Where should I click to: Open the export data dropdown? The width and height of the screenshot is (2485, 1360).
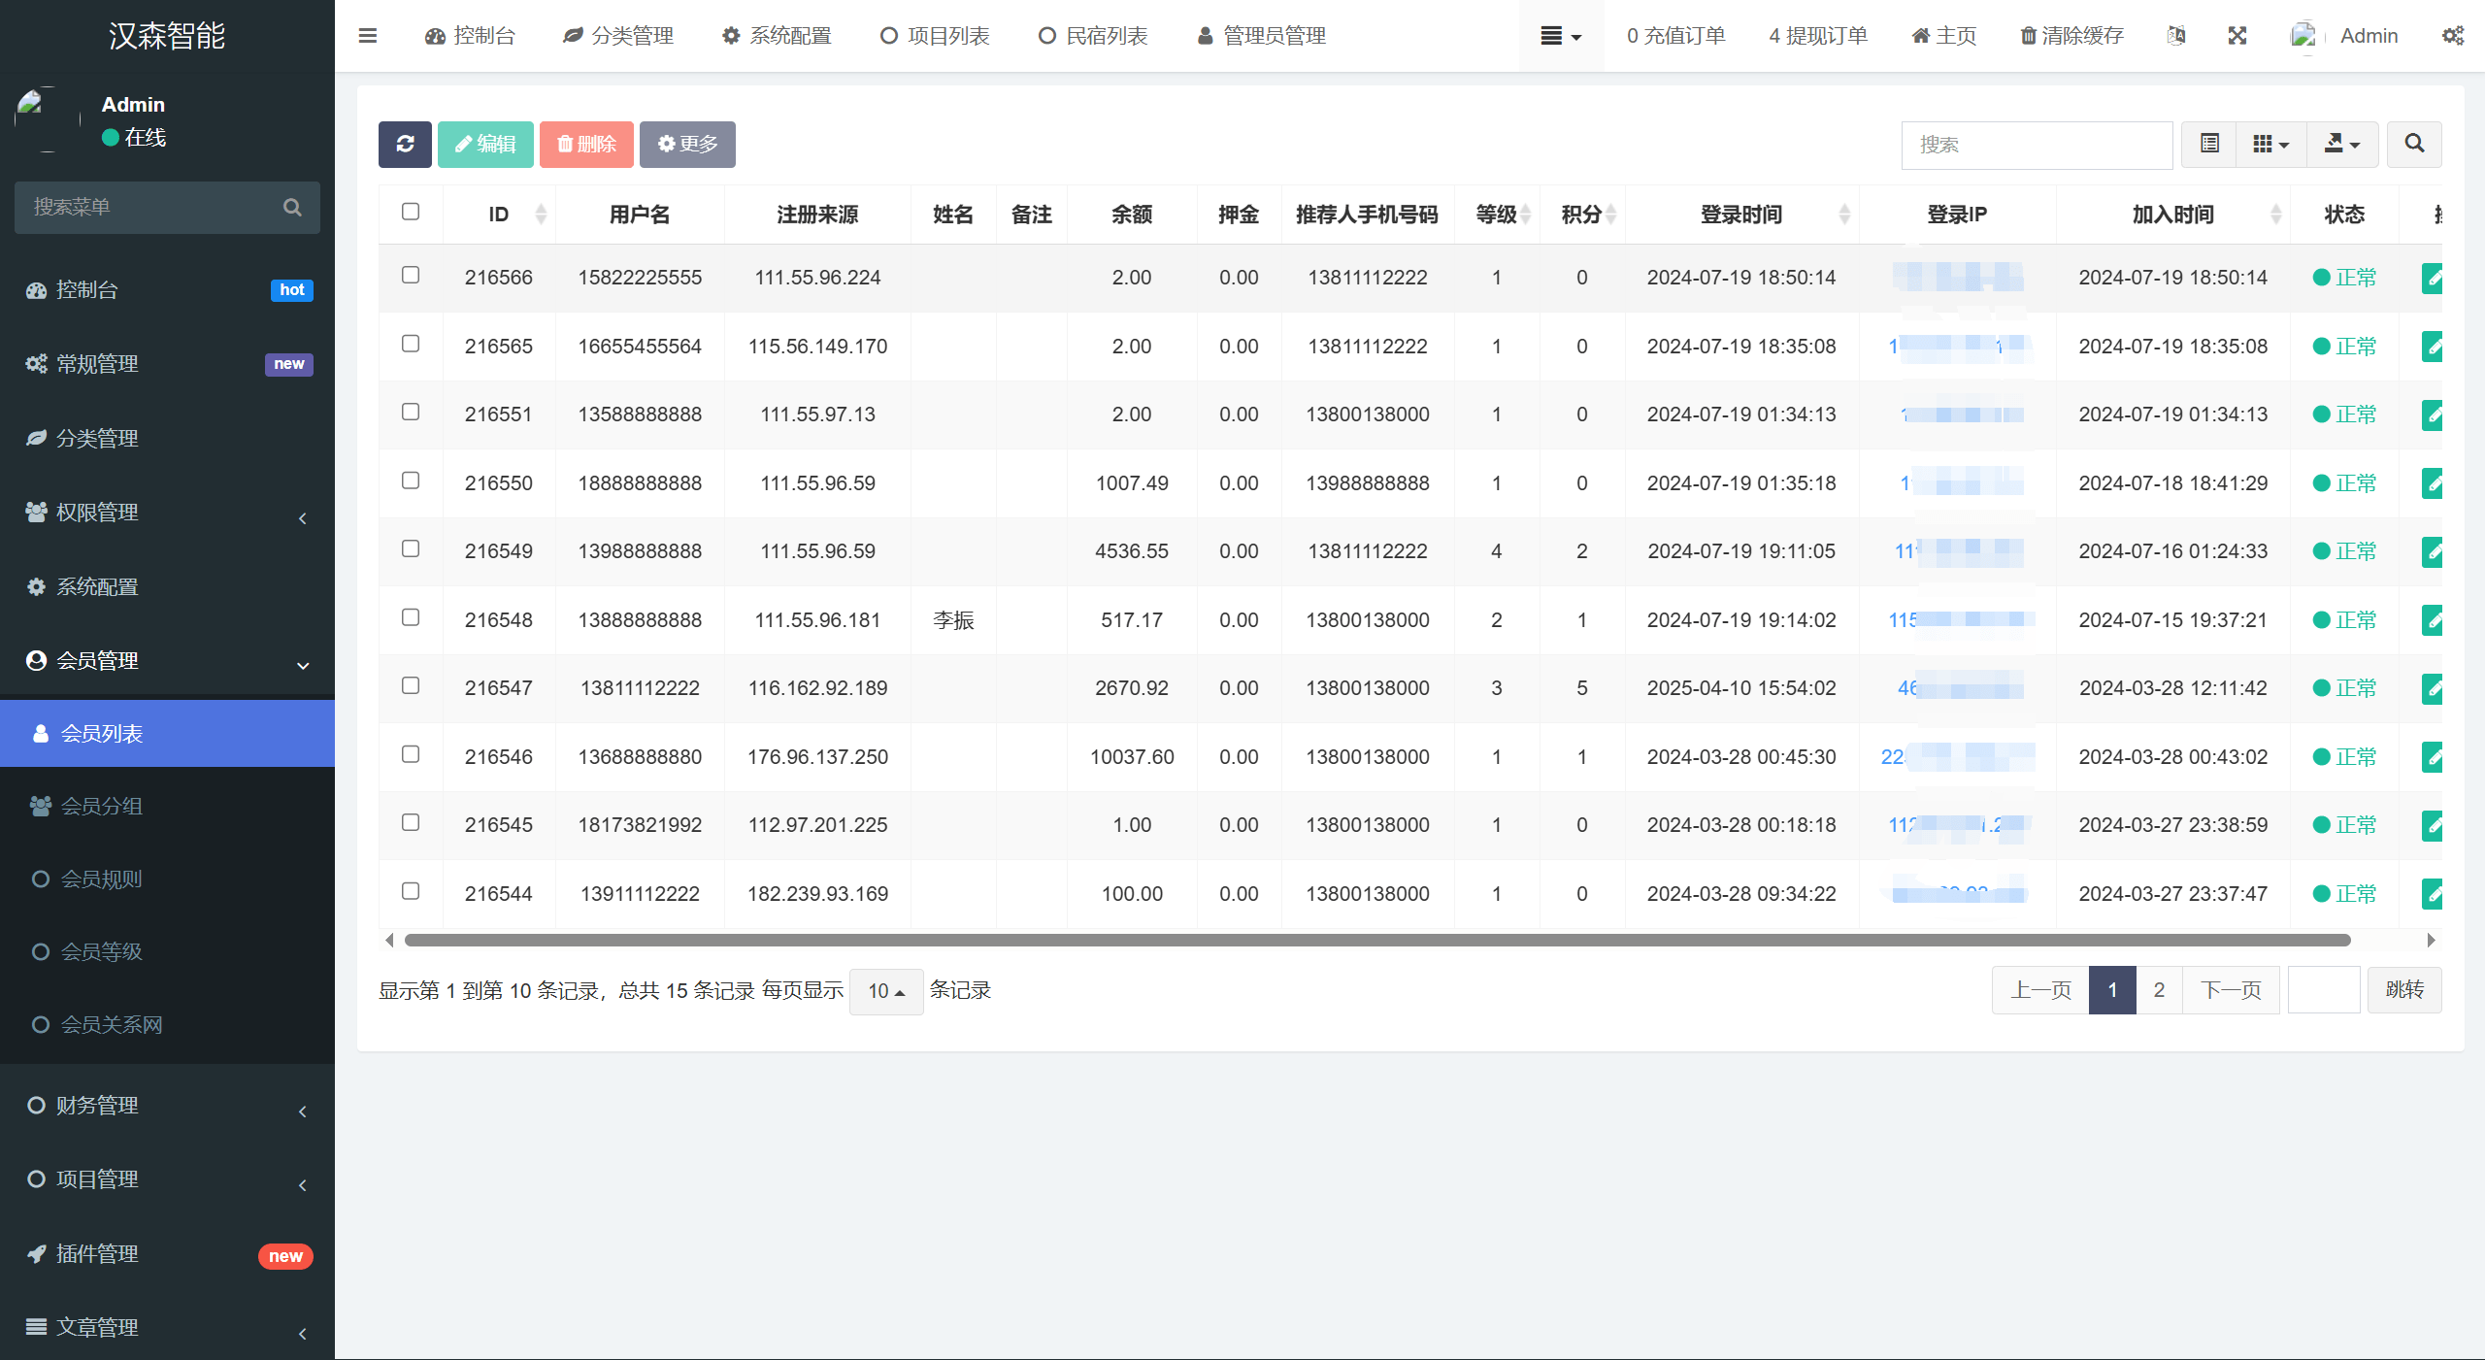(2341, 145)
